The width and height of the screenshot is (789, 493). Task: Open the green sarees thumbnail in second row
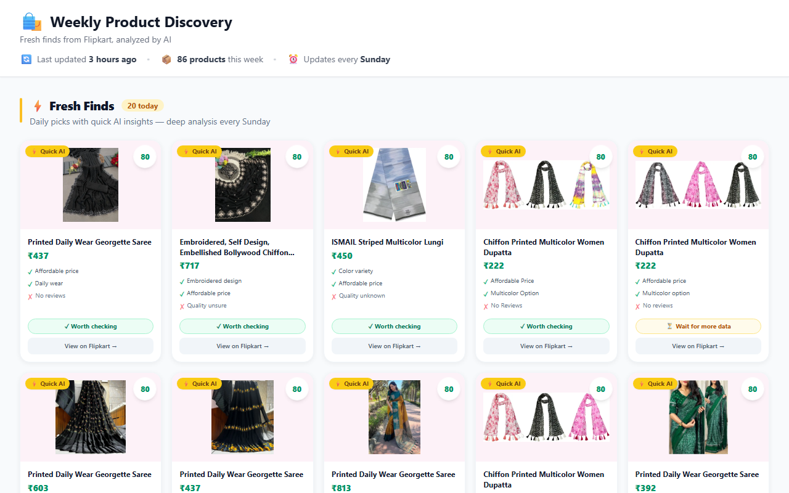click(x=698, y=417)
